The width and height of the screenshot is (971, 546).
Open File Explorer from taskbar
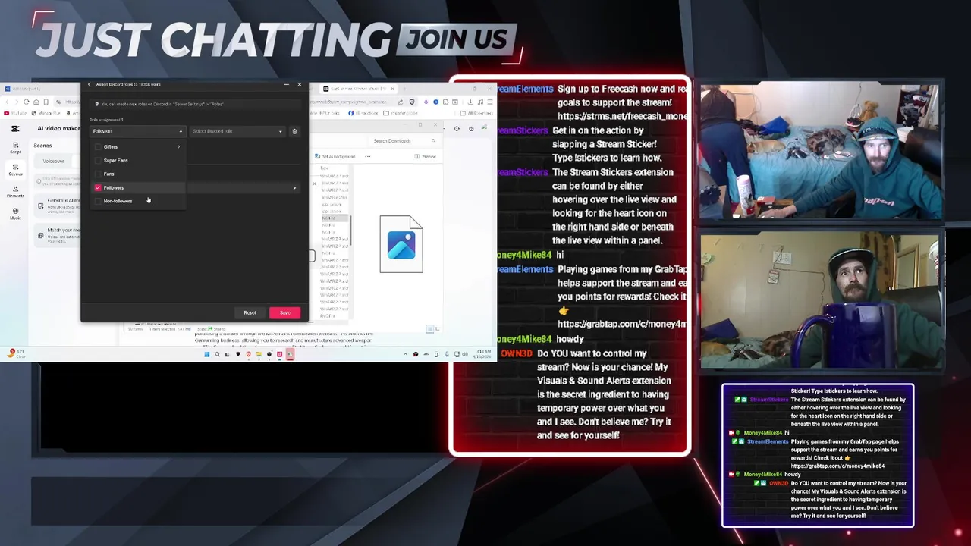point(259,354)
